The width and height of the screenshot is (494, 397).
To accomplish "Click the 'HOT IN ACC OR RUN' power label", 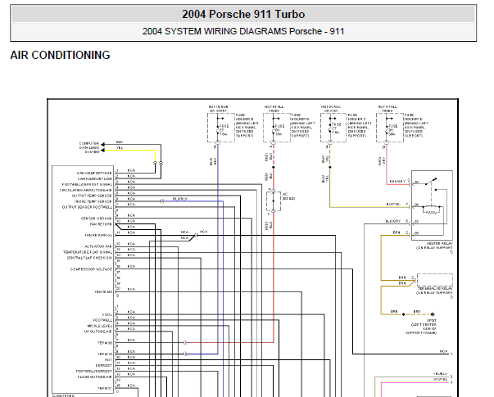I will [x=331, y=109].
